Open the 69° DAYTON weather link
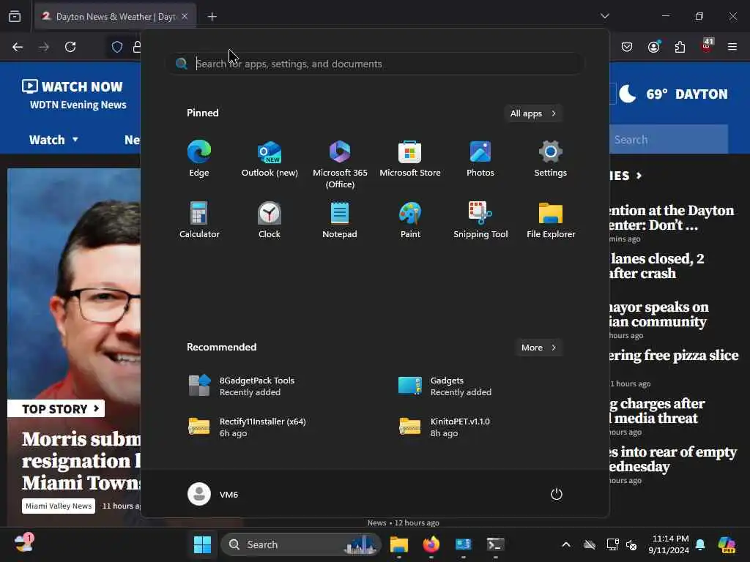750x562 pixels. [674, 94]
